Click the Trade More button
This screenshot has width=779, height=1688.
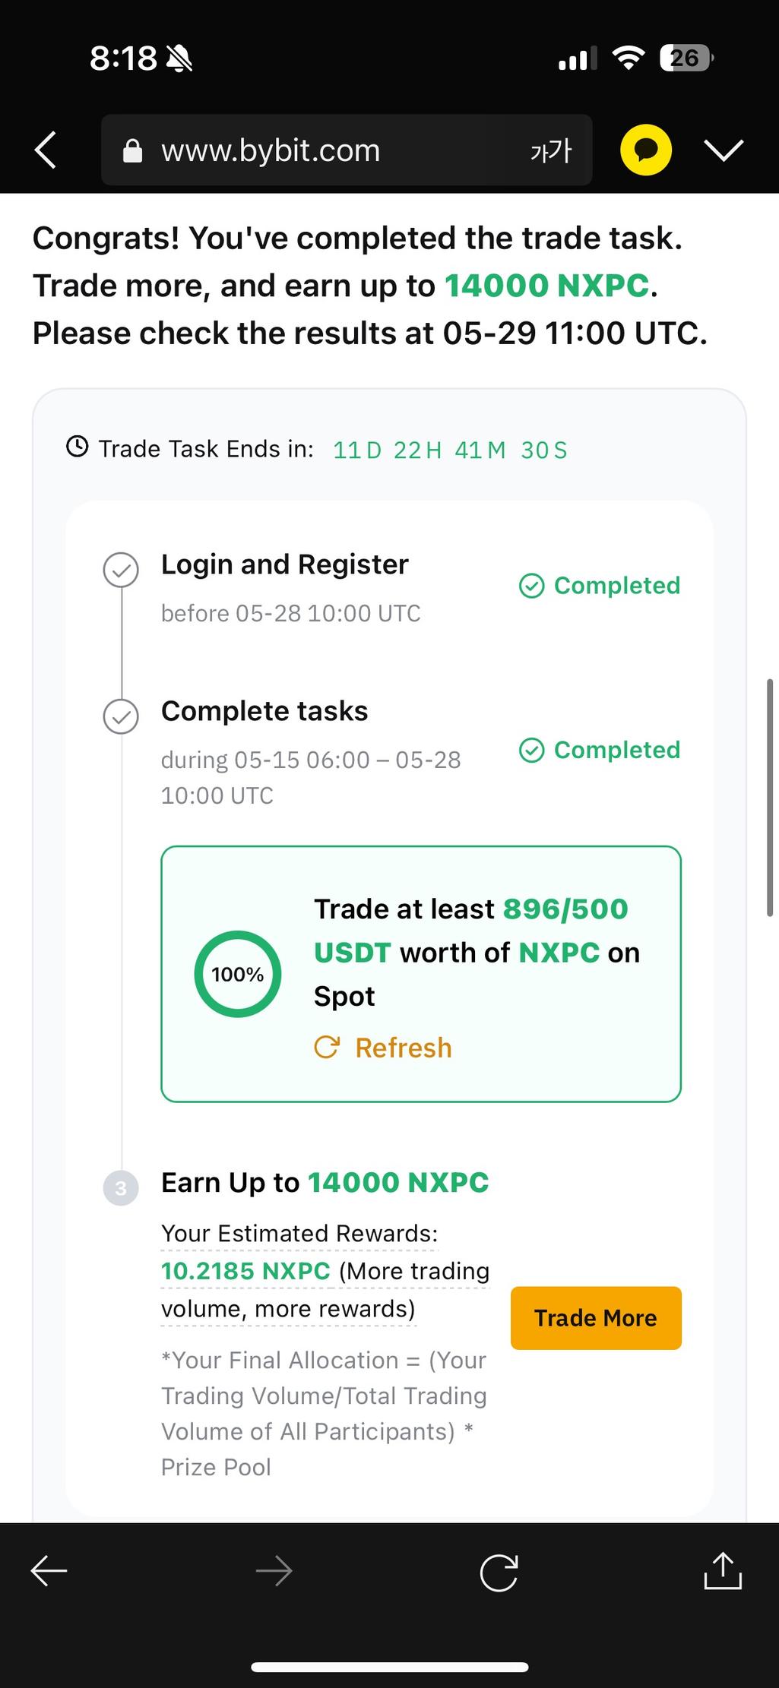[596, 1317]
